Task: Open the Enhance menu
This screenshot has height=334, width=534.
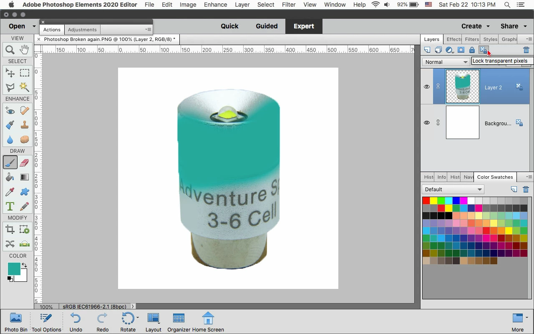Action: coord(215,5)
